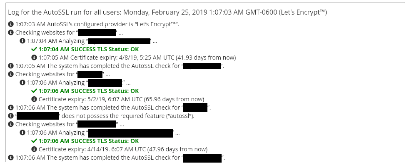Click info icon beside expiry 5/2/19
409x168 pixels.
[34, 99]
